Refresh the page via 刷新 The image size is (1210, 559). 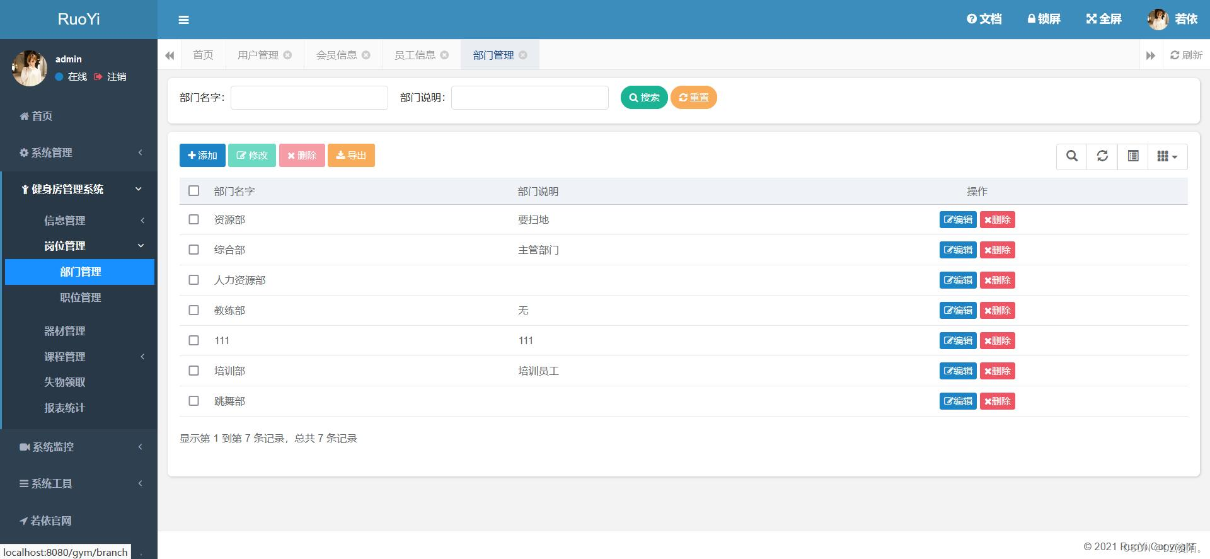click(x=1186, y=55)
